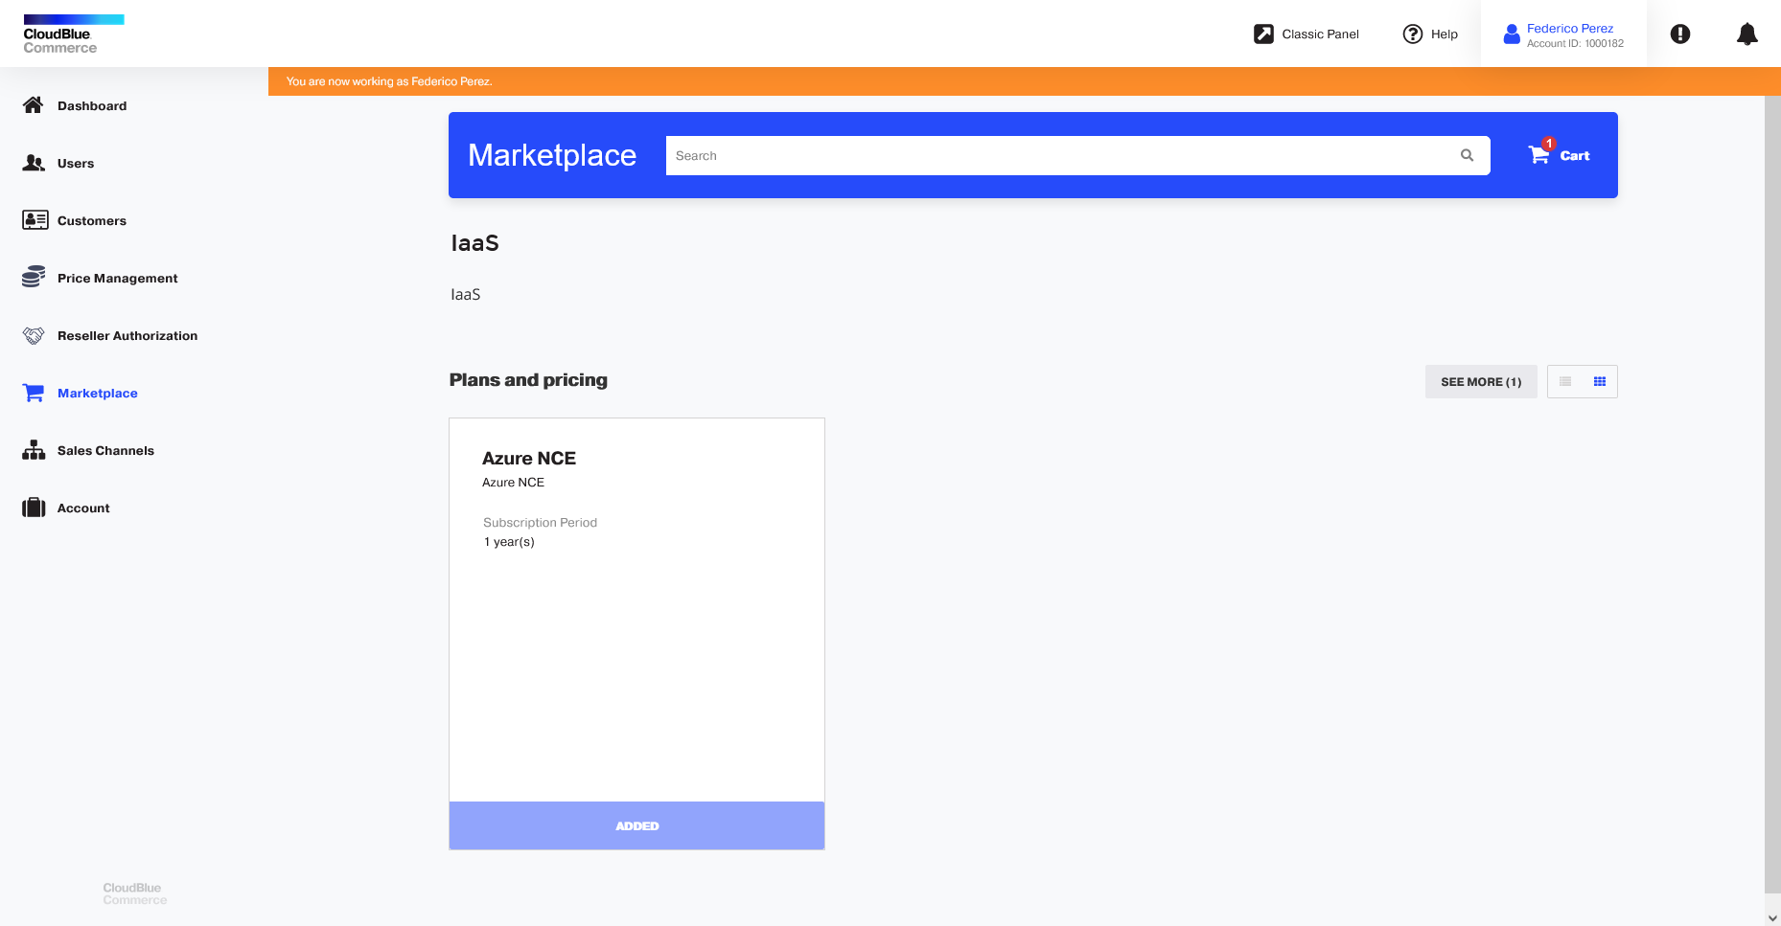Click the Help question mark icon
This screenshot has width=1781, height=926.
pos(1413,34)
